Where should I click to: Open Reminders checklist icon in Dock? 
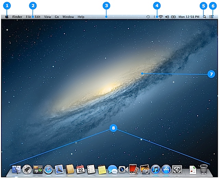[x=91, y=169]
